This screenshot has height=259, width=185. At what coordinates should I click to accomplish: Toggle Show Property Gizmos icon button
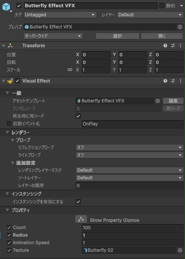coord(81,219)
